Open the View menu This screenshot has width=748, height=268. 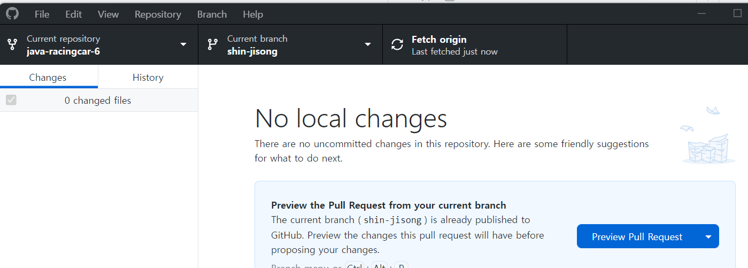pos(108,14)
